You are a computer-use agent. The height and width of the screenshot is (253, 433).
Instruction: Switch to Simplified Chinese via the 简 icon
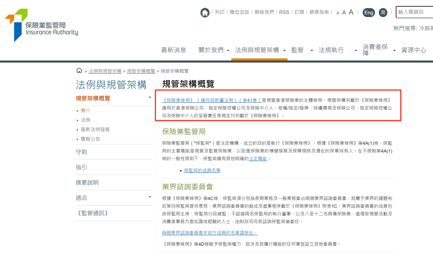(382, 12)
